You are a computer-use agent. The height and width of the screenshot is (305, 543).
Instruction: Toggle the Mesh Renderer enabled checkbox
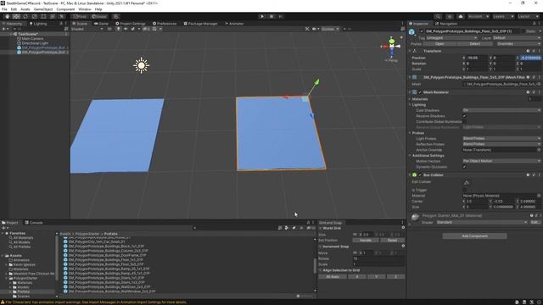(420, 92)
